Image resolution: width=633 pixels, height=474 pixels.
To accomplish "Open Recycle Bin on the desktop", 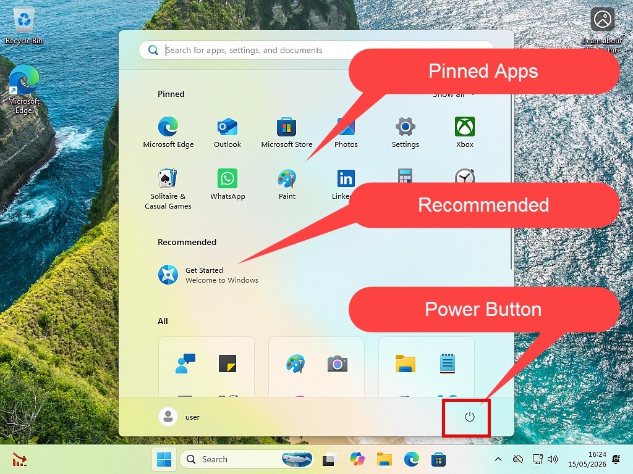I will coord(24,26).
